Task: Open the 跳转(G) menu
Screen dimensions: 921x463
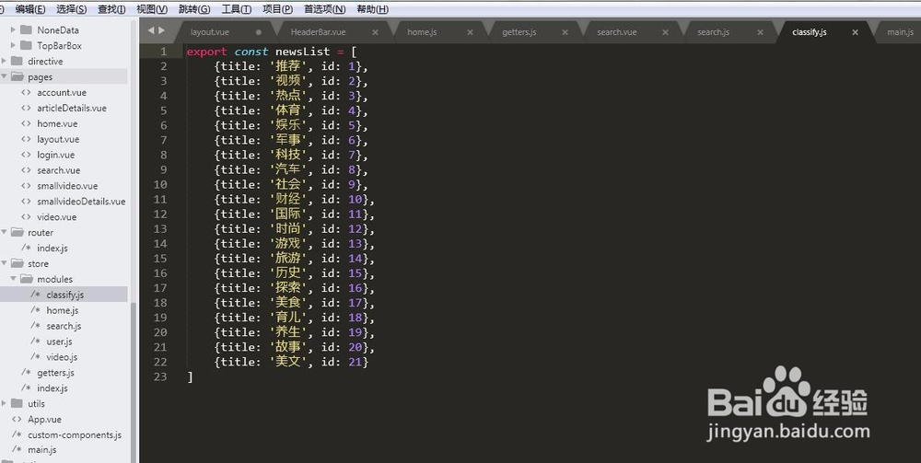Action: [193, 9]
